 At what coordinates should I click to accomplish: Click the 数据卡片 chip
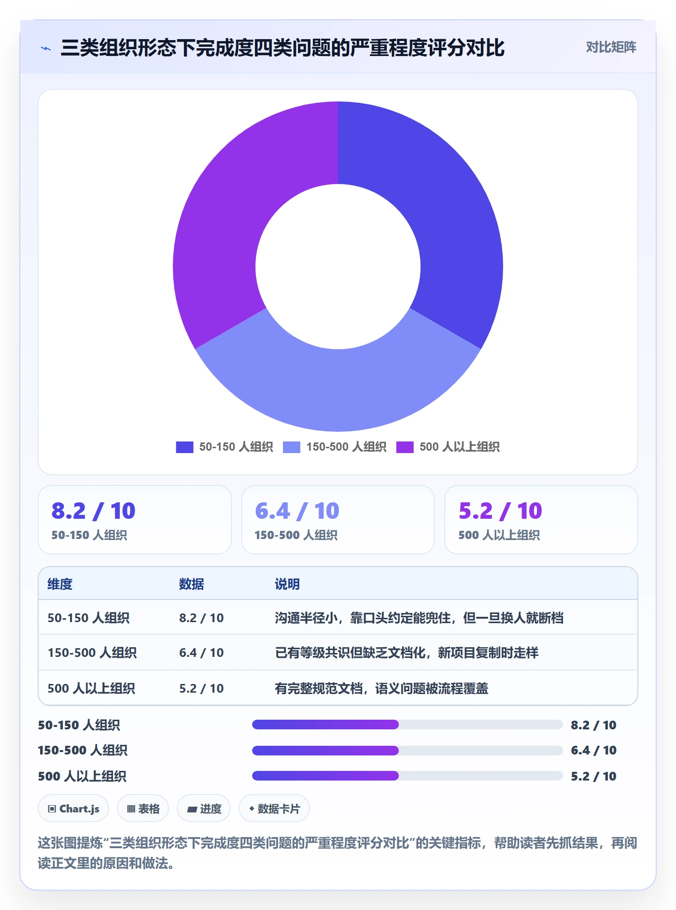(x=274, y=808)
